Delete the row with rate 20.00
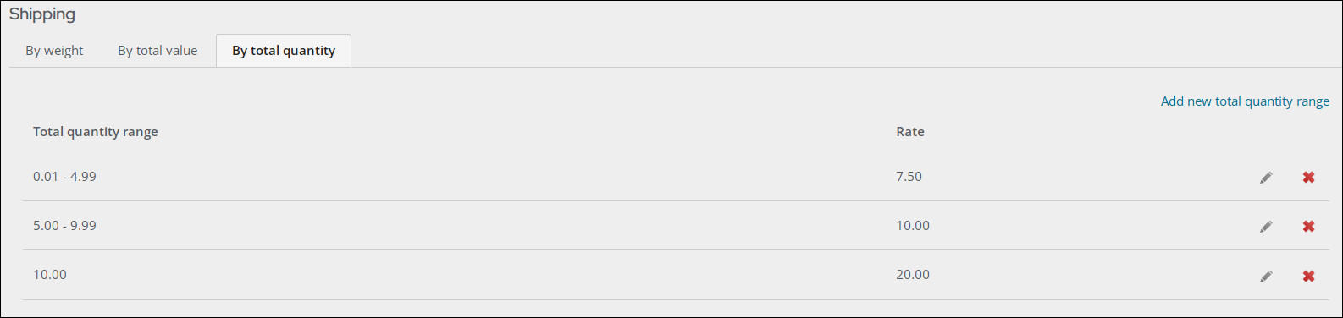Screen dimensions: 1343x318 [1308, 277]
